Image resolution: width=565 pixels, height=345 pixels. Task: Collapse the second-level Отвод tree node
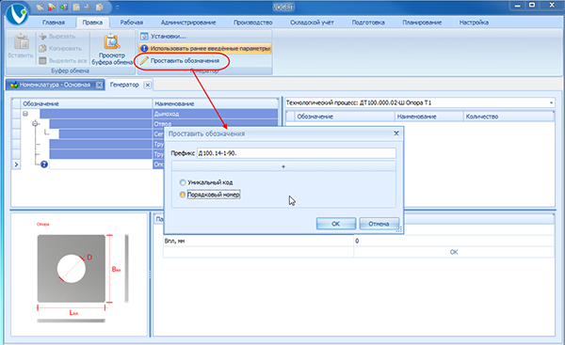[35, 124]
